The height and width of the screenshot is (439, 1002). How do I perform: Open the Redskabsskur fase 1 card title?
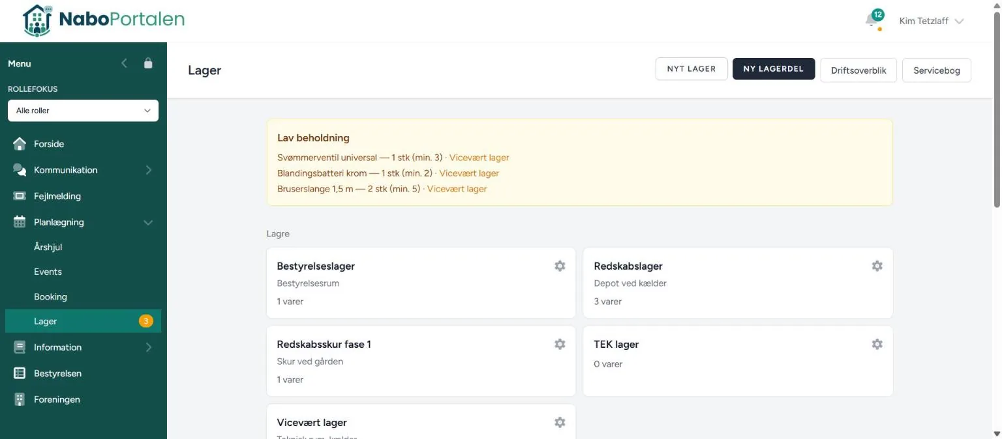click(x=324, y=344)
